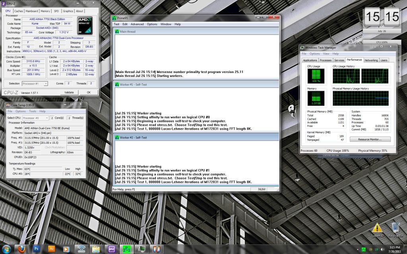Open the Tools menu in Core Temp
The height and width of the screenshot is (254, 407).
33,111
